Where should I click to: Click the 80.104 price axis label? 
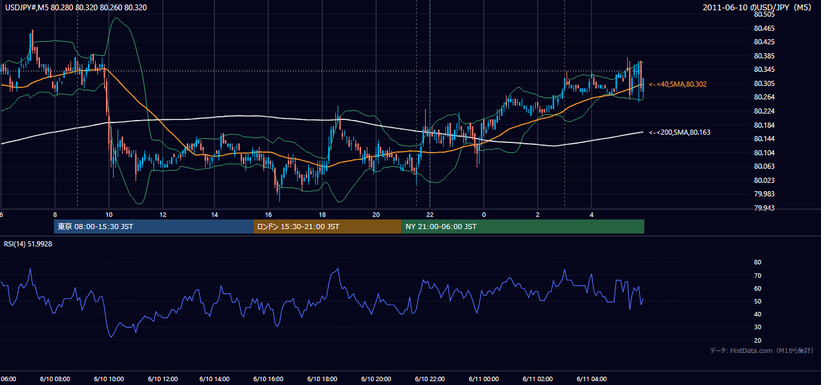point(764,153)
